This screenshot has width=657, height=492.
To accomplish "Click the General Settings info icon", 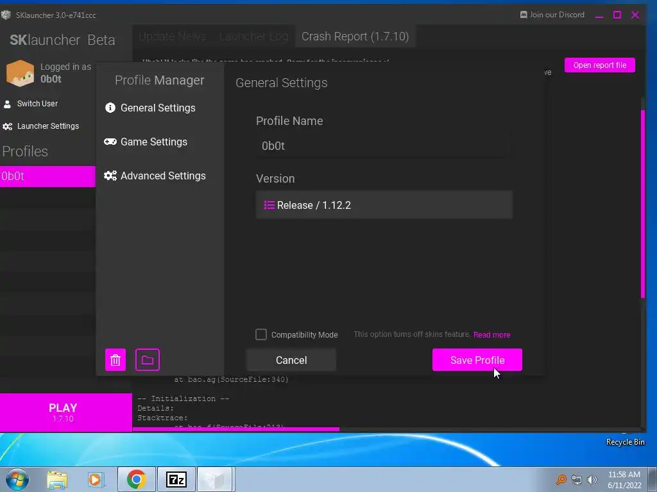I will [110, 108].
